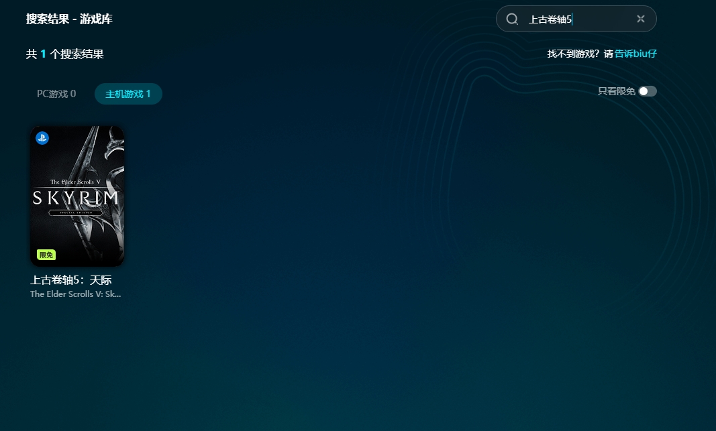This screenshot has width=716, height=431.
Task: Focus the search field containing 上古卷轴5
Action: click(x=577, y=19)
